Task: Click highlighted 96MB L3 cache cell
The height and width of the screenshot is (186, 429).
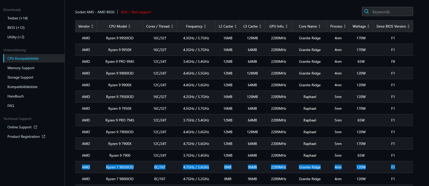Action: (x=252, y=167)
